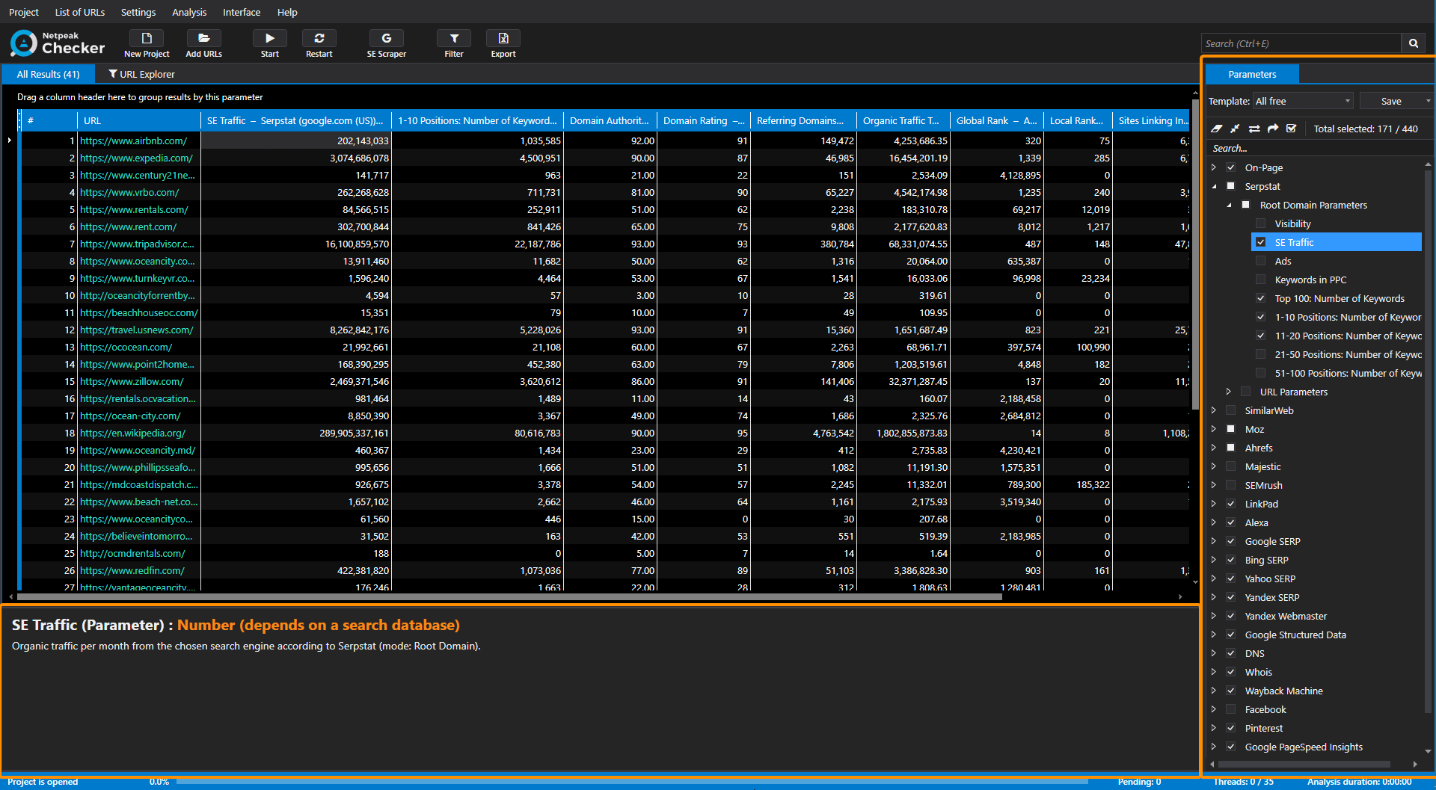Check the Ads parameter checkbox
The image size is (1436, 790).
[1261, 261]
